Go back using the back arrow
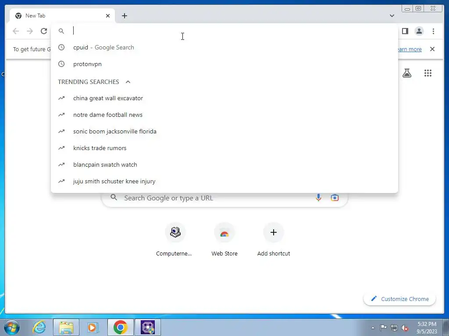Screen dimensions: 449x336 [x=16, y=31]
